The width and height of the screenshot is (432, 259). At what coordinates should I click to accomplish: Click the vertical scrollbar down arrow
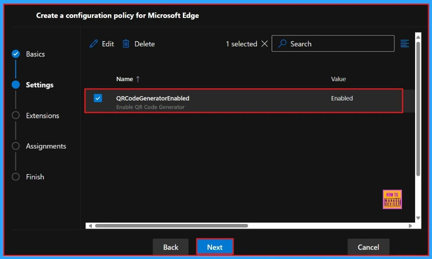(x=418, y=218)
